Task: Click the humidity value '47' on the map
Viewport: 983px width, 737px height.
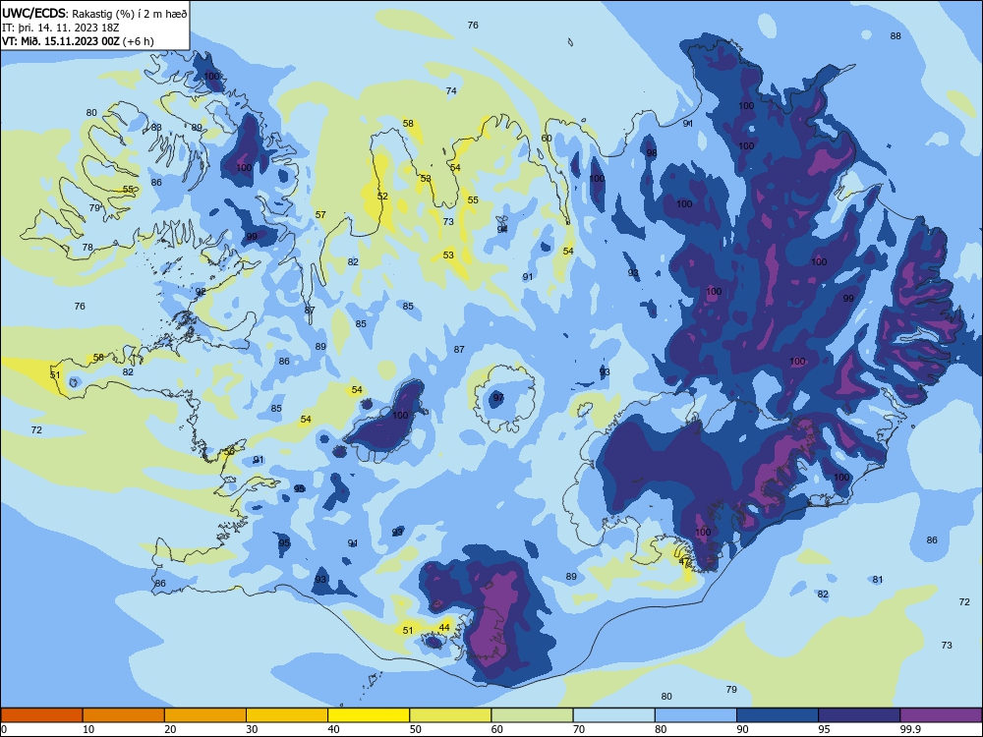Action: click(x=684, y=561)
